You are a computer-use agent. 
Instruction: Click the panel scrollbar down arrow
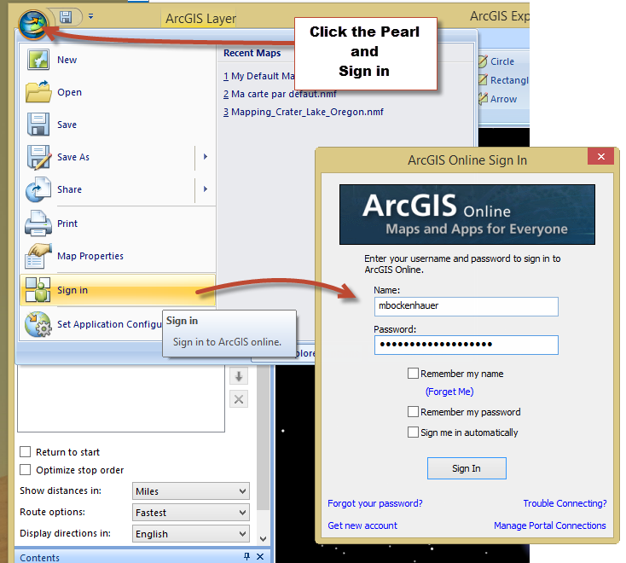point(263,538)
